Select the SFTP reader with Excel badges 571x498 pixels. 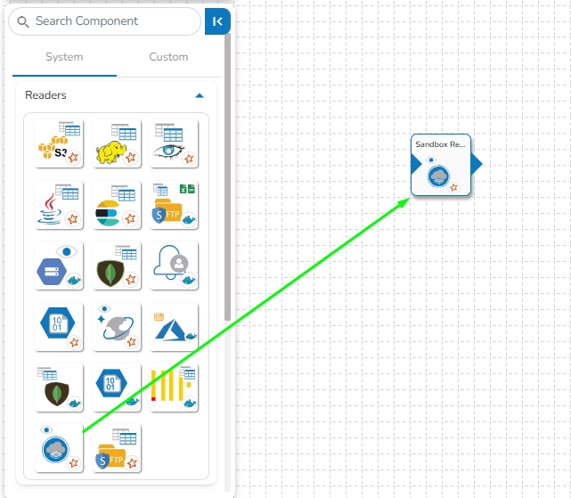[174, 205]
